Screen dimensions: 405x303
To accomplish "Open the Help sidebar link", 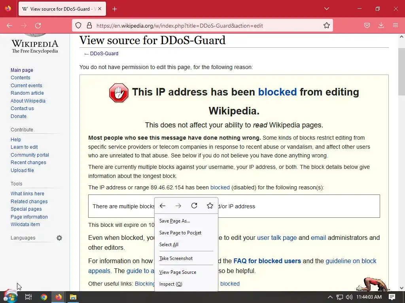I will 16,139.
